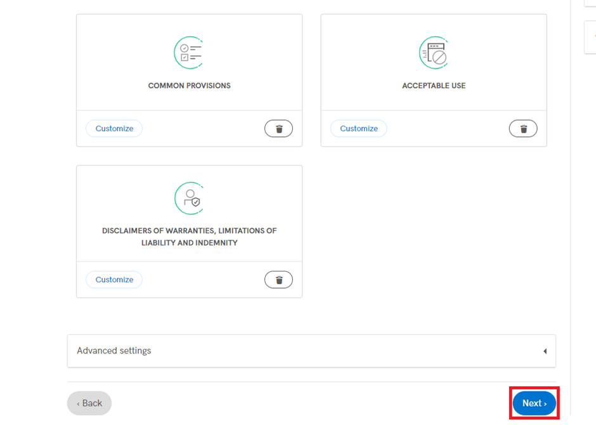Proceed with the Next button
596x425 pixels.
(x=534, y=403)
